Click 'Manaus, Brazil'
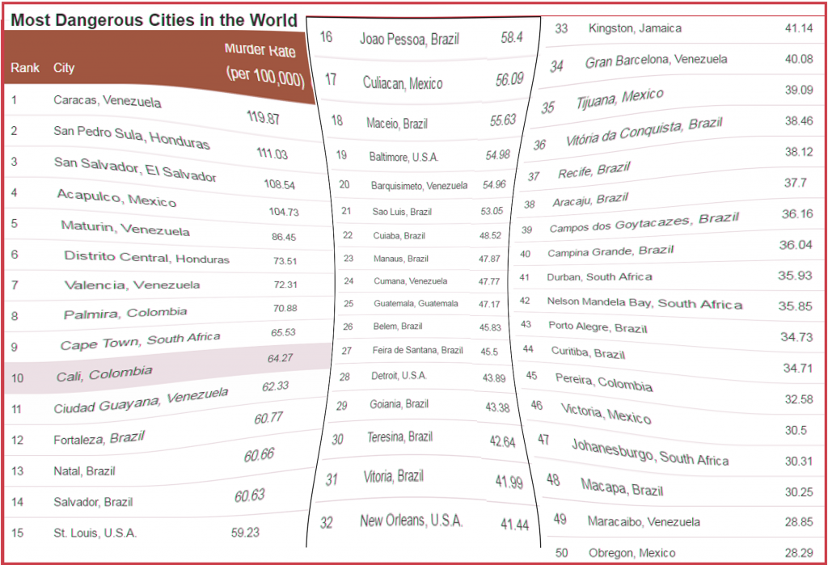 point(401,259)
